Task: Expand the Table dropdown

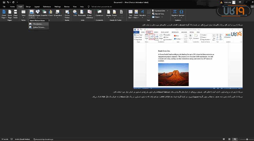Action: pos(23,17)
